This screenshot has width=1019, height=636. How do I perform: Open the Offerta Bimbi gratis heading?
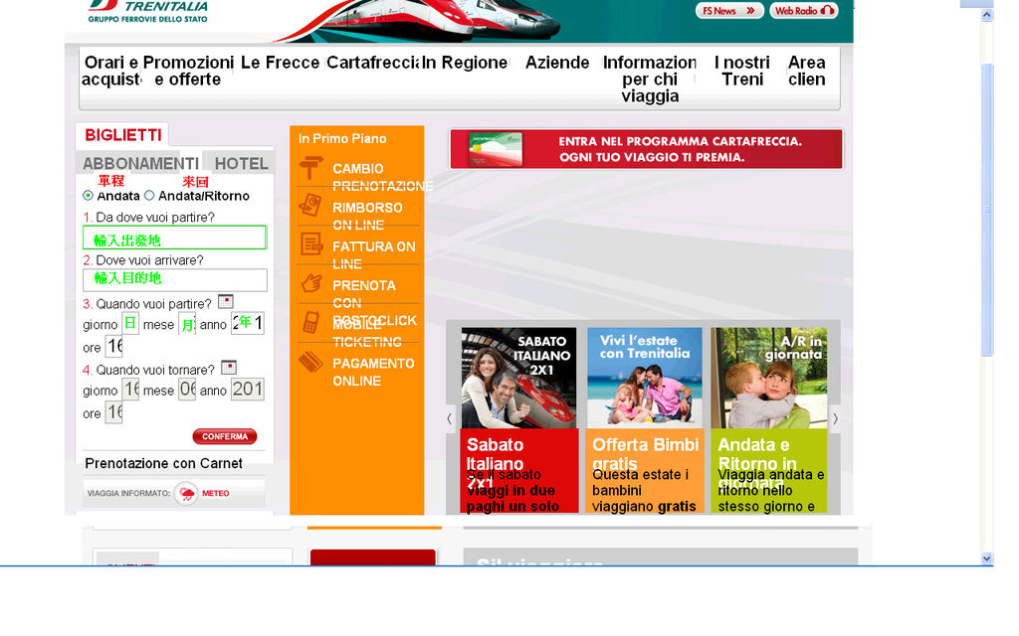pos(645,453)
